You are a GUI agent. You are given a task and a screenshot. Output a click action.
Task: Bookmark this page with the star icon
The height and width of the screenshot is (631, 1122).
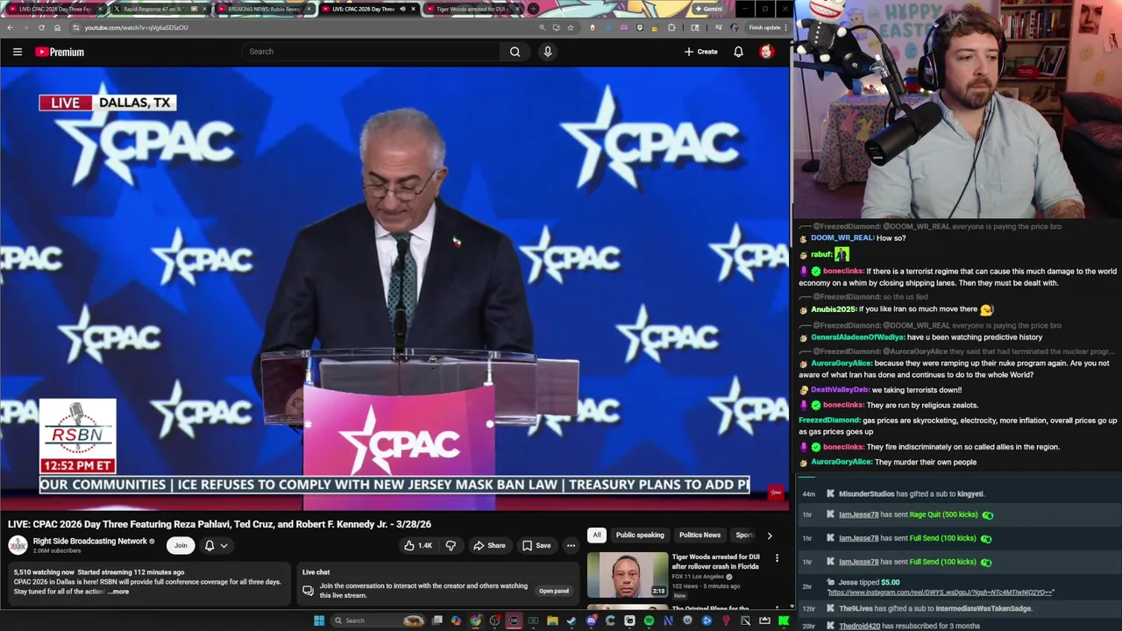coord(571,27)
